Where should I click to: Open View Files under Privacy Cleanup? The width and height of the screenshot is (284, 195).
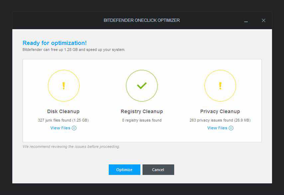tap(218, 128)
